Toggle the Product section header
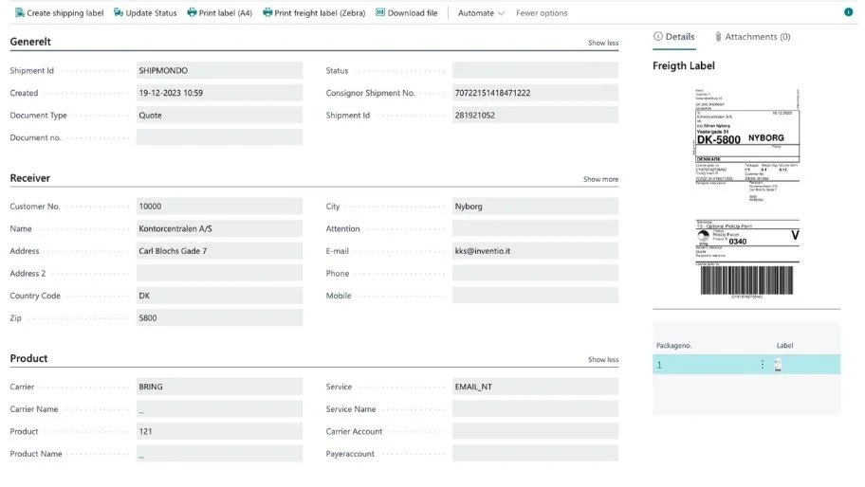Viewport: 865px width, 487px height. coord(28,359)
